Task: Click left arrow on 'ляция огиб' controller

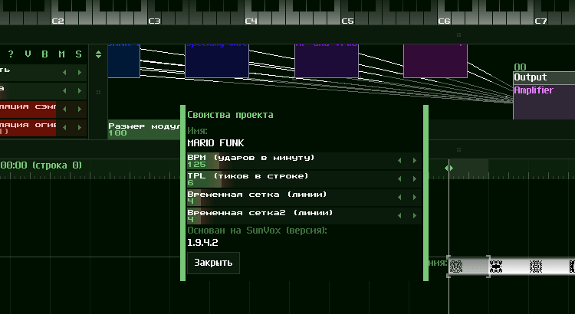Action: tap(64, 127)
